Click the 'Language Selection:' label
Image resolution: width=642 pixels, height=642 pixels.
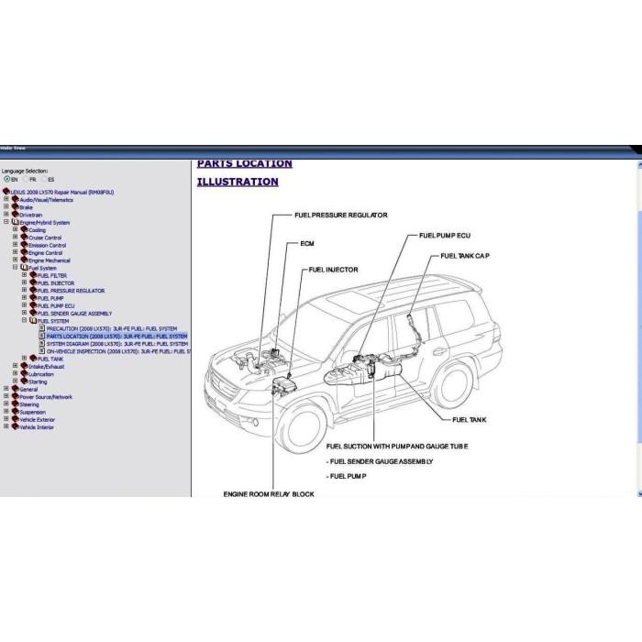coord(25,171)
